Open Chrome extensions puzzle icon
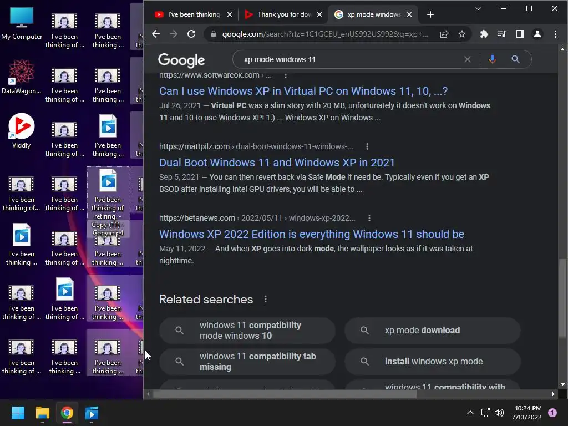Screen dimensions: 568x426 [x=484, y=34]
